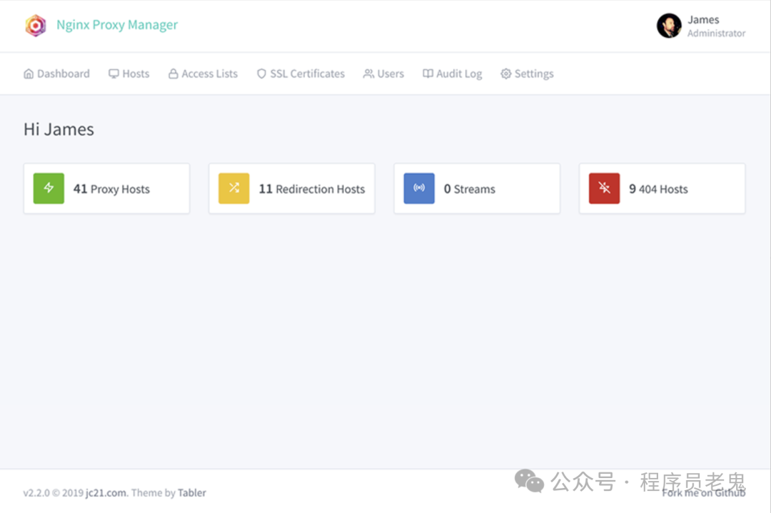
Task: Click the Nginx Proxy Manager logo icon
Action: (x=36, y=25)
